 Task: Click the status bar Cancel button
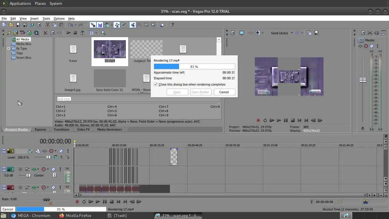pyautogui.click(x=8, y=209)
